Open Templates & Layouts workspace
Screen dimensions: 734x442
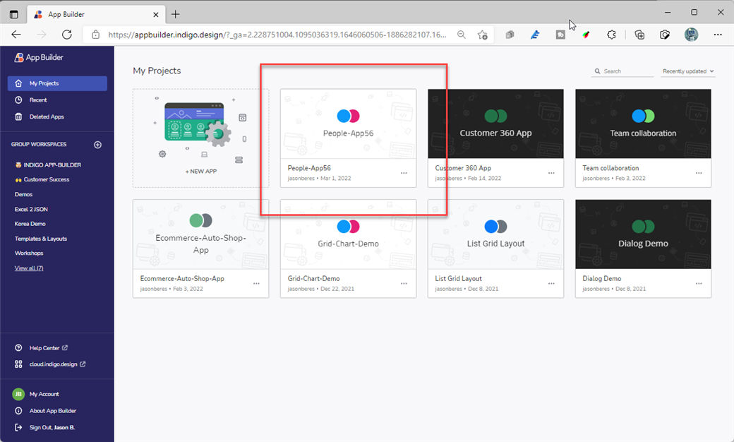(x=41, y=239)
